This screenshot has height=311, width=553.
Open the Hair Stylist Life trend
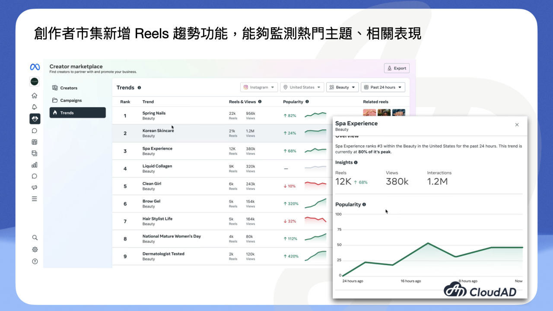157,219
